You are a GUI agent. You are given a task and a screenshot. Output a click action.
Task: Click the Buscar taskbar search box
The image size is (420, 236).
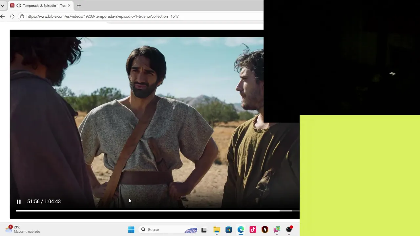168,229
